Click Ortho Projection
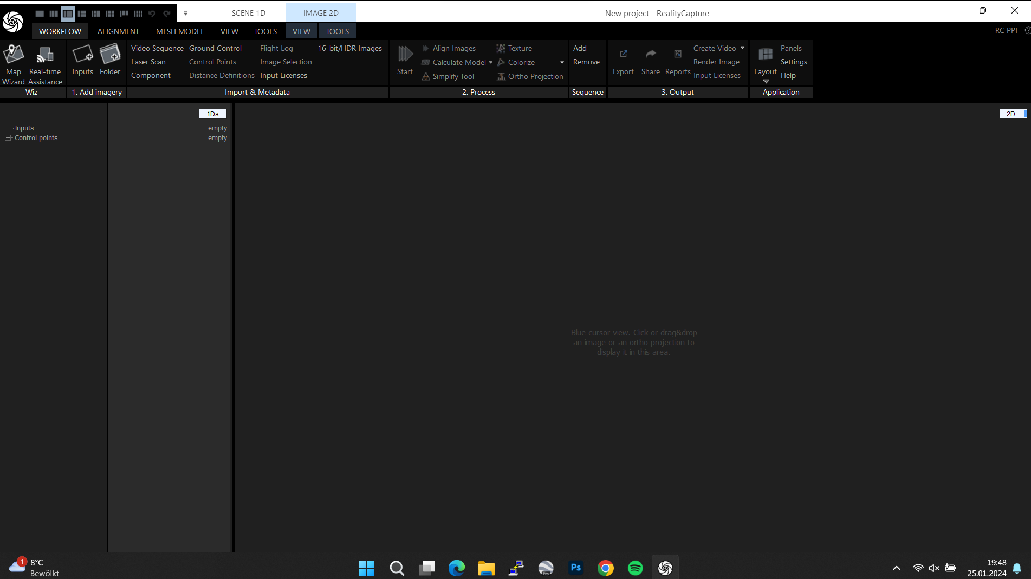Viewport: 1031px width, 579px height. 530,76
